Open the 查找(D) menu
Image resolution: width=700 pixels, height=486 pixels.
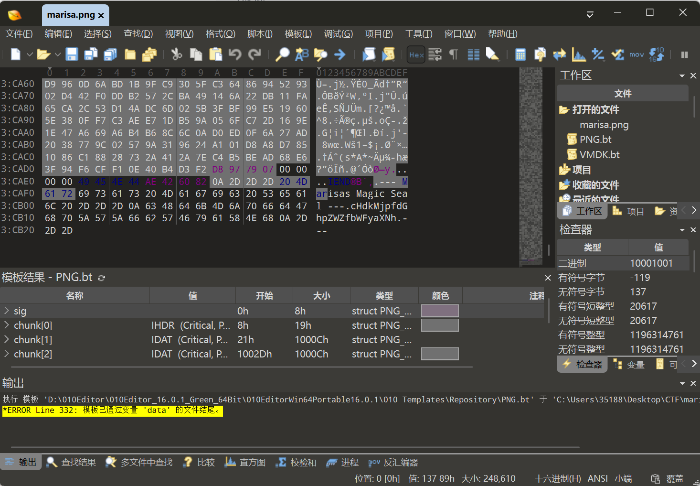(x=138, y=34)
